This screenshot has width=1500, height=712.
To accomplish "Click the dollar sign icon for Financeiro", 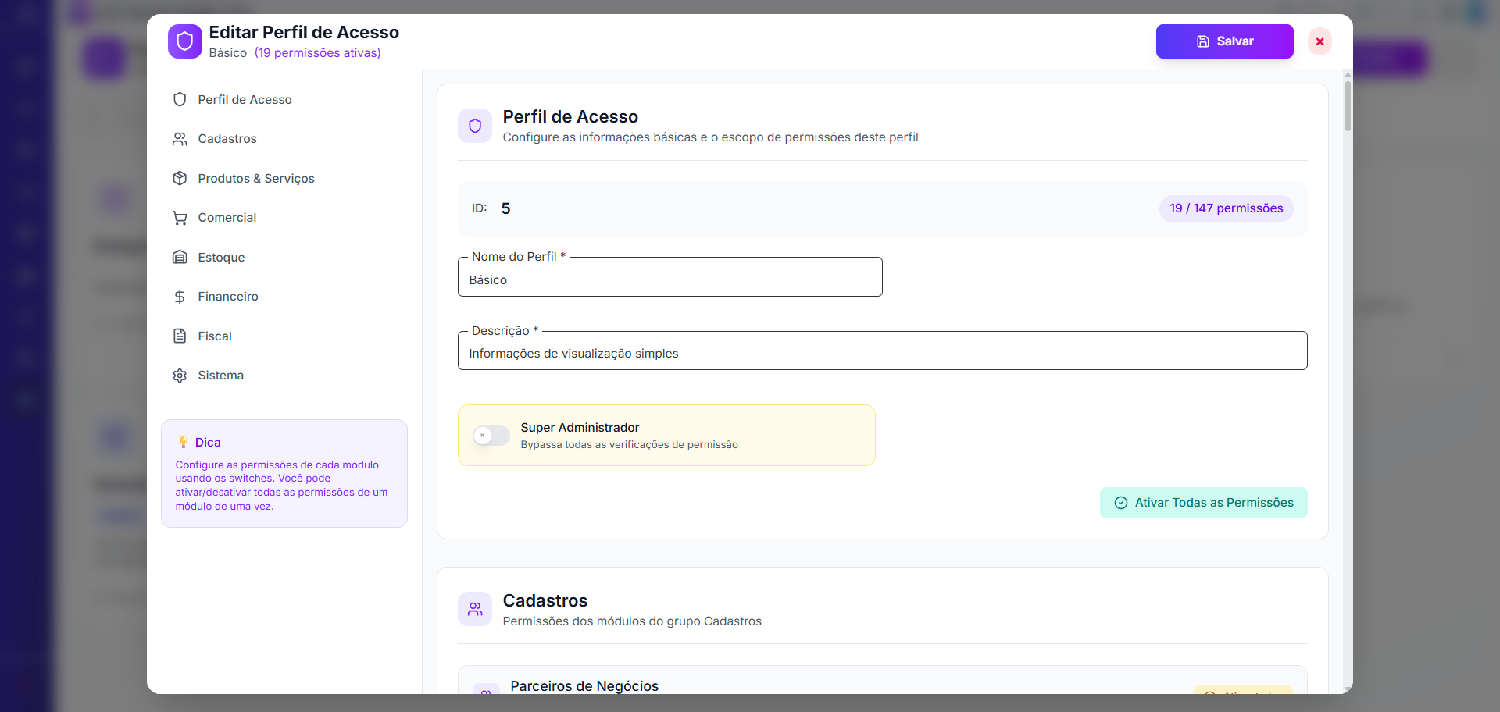I will [180, 297].
